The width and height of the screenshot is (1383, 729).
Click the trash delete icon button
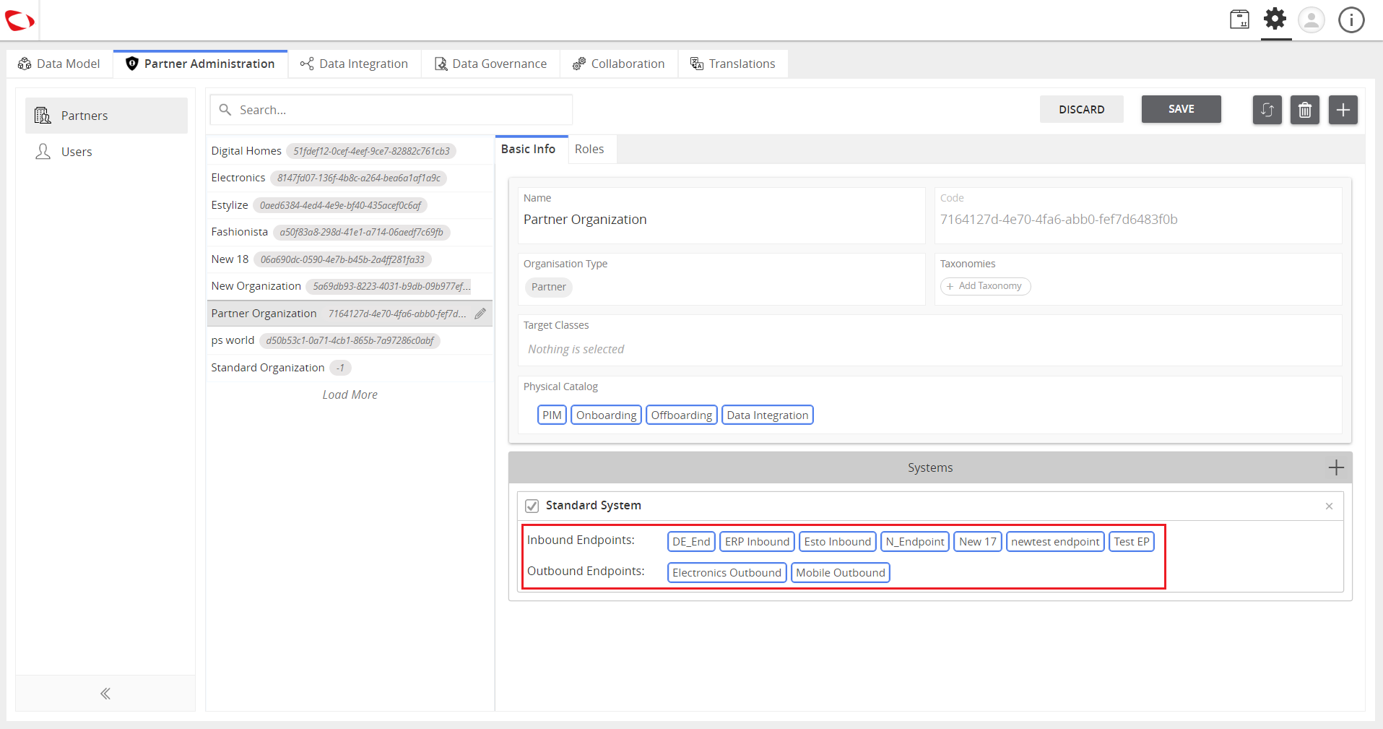coord(1305,110)
